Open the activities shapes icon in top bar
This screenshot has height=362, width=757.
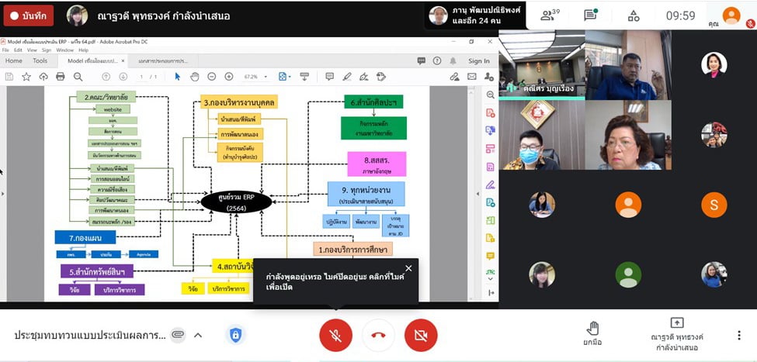[x=634, y=16]
